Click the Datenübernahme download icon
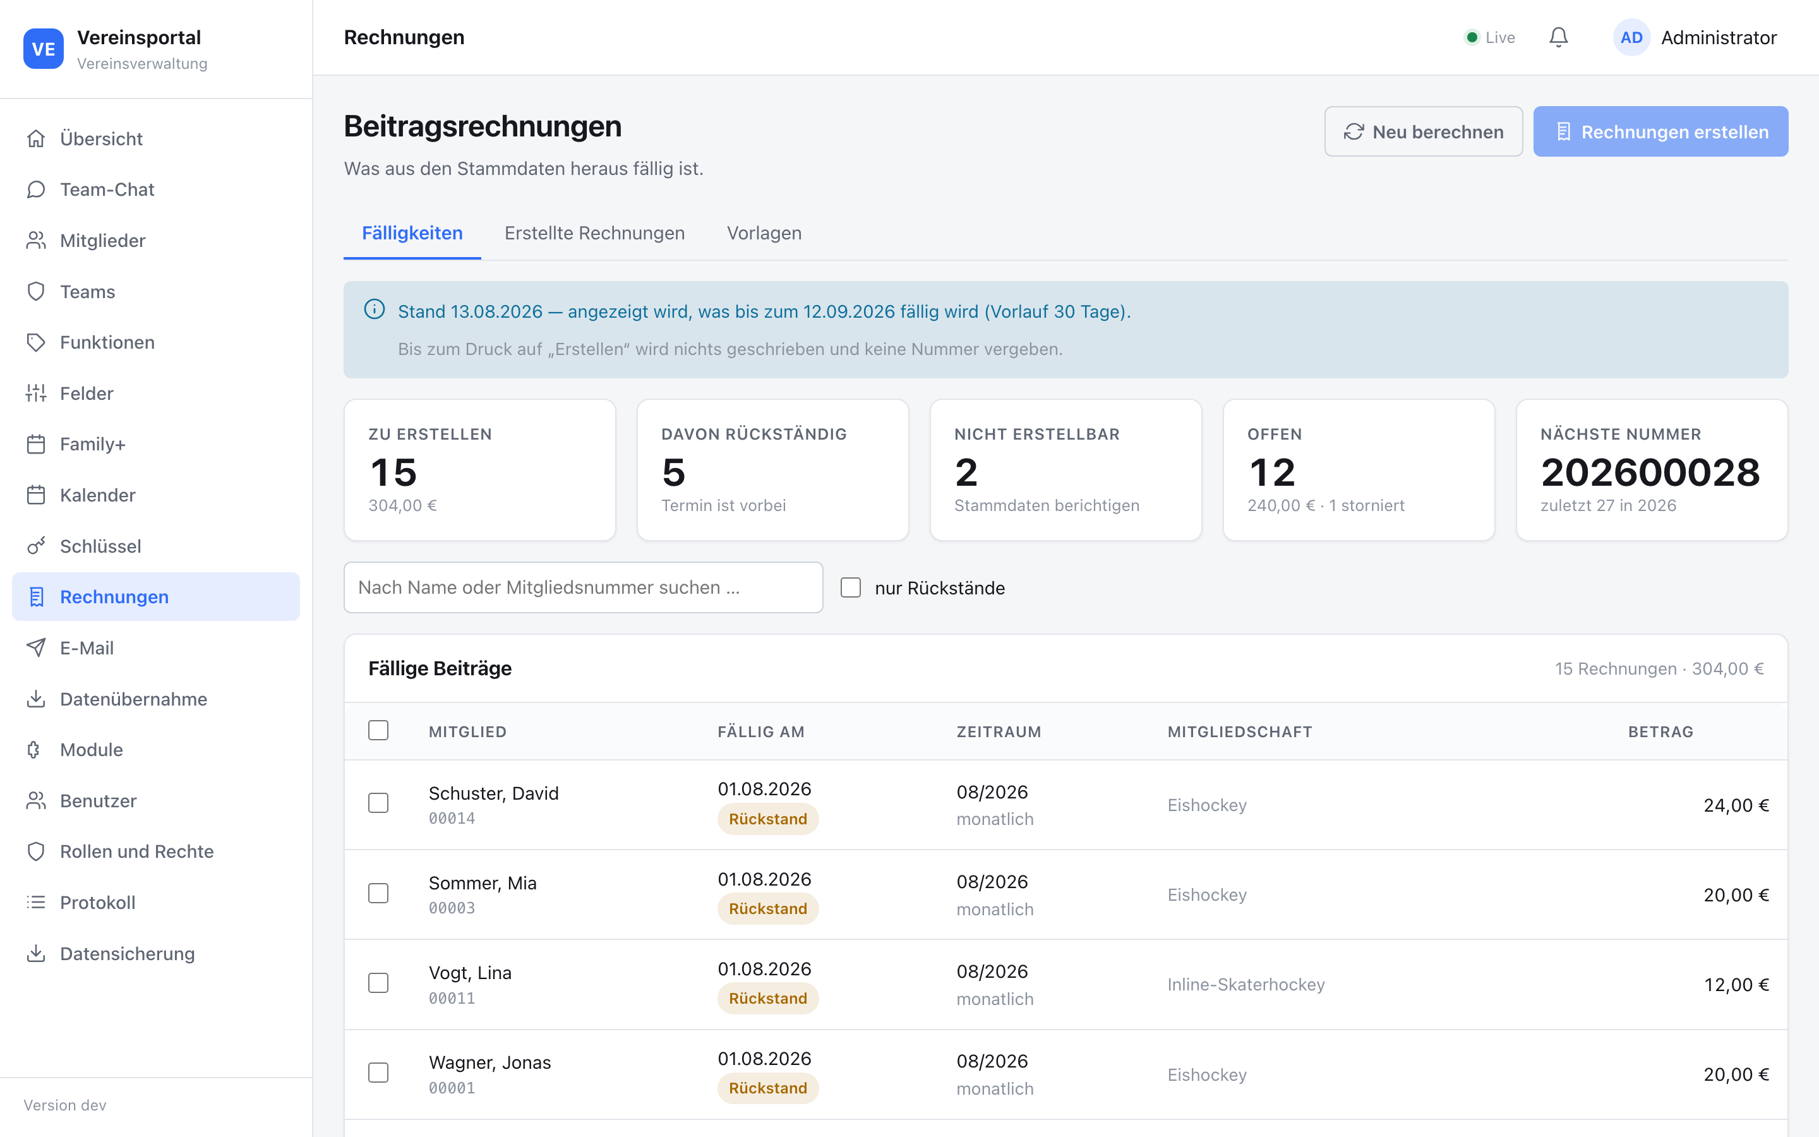Screen dimensions: 1819x1137 click(36, 699)
